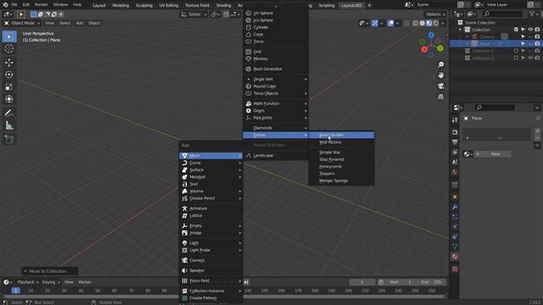Click the add material slot plus button
Screen dimensions: 543x305
537,131
